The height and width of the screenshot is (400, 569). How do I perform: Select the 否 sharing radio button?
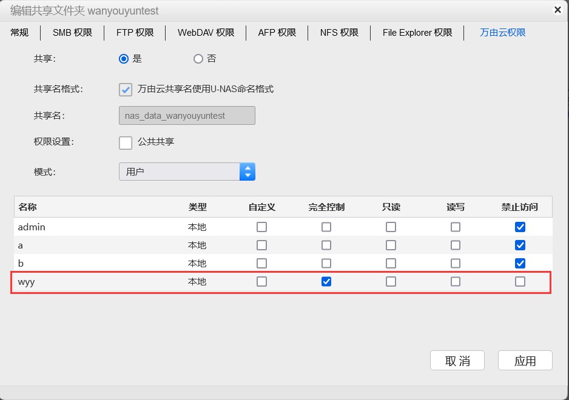pos(198,59)
